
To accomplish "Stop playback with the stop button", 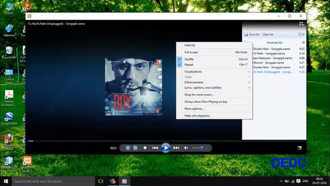I will point(145,148).
